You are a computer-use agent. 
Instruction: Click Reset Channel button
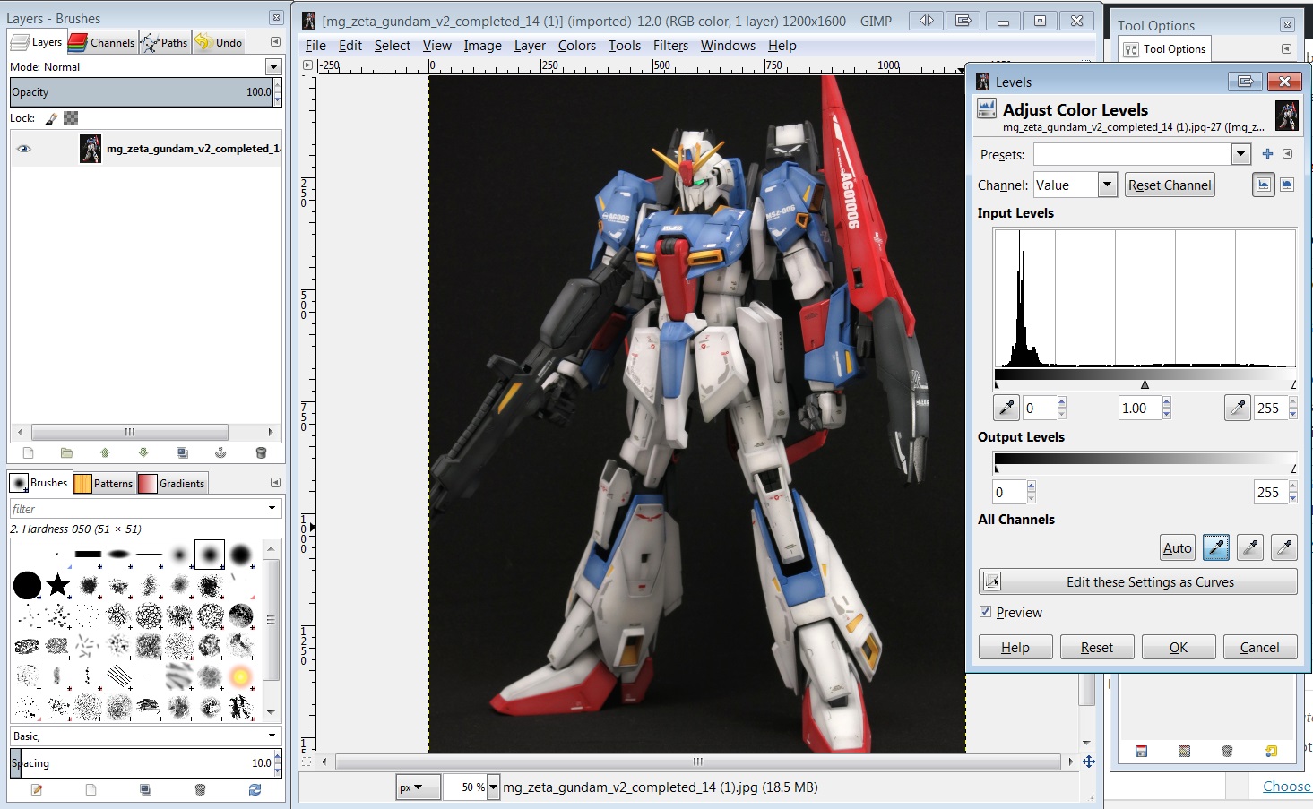point(1170,185)
